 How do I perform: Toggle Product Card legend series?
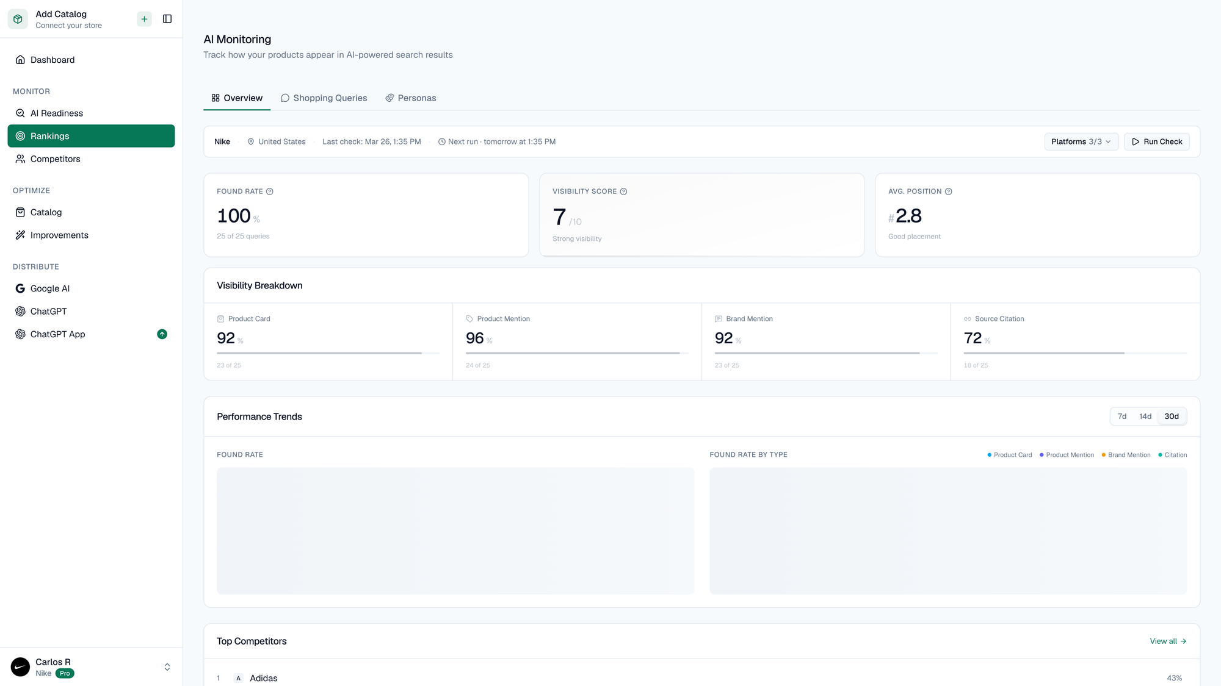(1010, 455)
